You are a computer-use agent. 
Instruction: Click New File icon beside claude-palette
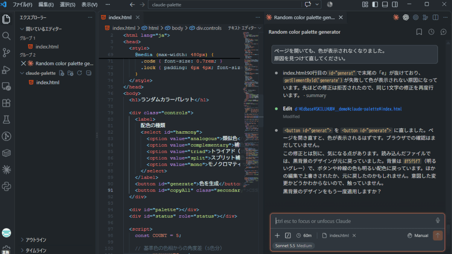coord(61,73)
